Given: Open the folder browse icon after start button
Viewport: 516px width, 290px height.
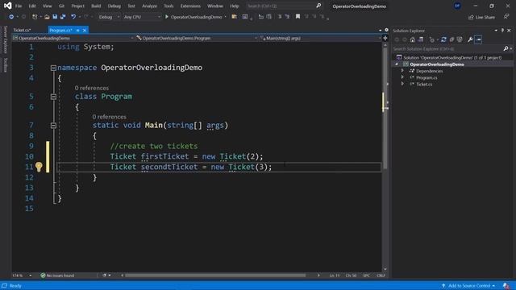Looking at the screenshot, I should point(235,17).
